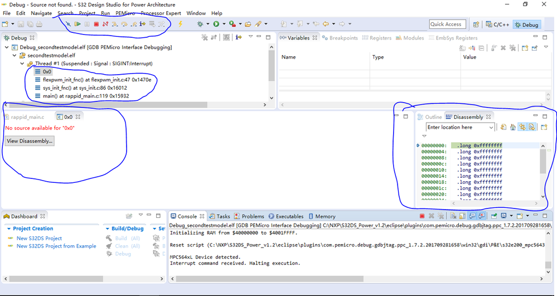Viewport: 557px width, 296px height.
Task: Open the Debug view menu triangle
Action: coord(250,37)
